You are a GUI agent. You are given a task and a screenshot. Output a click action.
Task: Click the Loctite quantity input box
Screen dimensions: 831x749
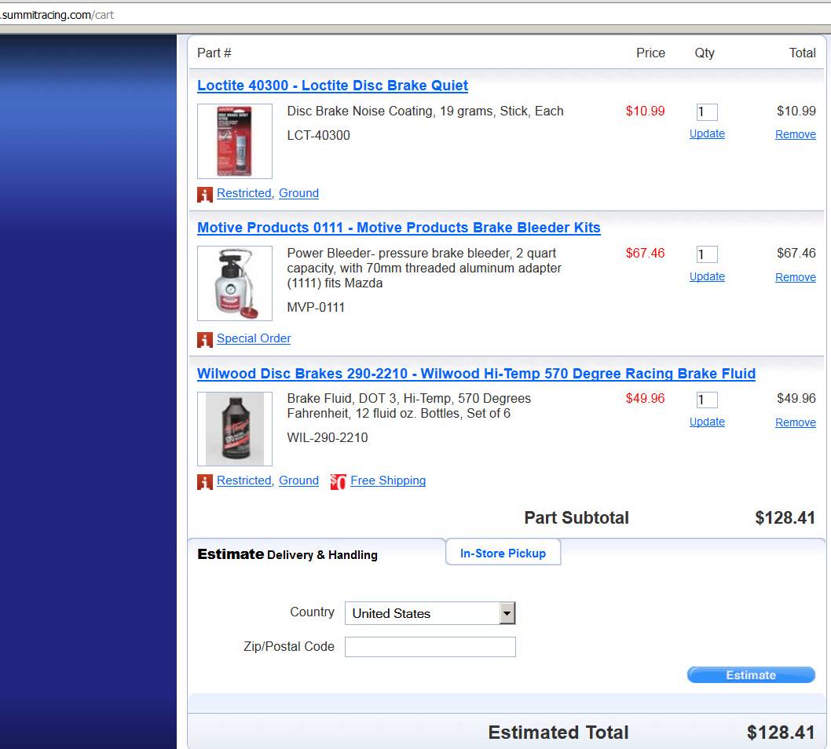[706, 112]
